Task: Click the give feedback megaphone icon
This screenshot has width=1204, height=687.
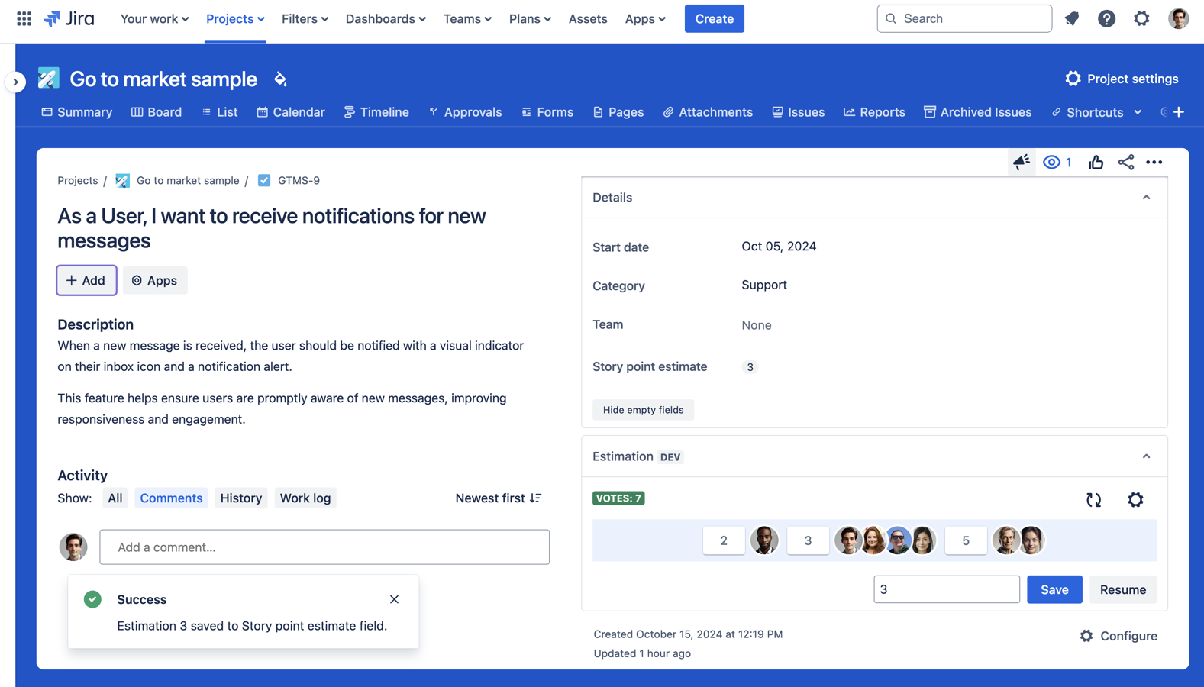Action: (1022, 162)
